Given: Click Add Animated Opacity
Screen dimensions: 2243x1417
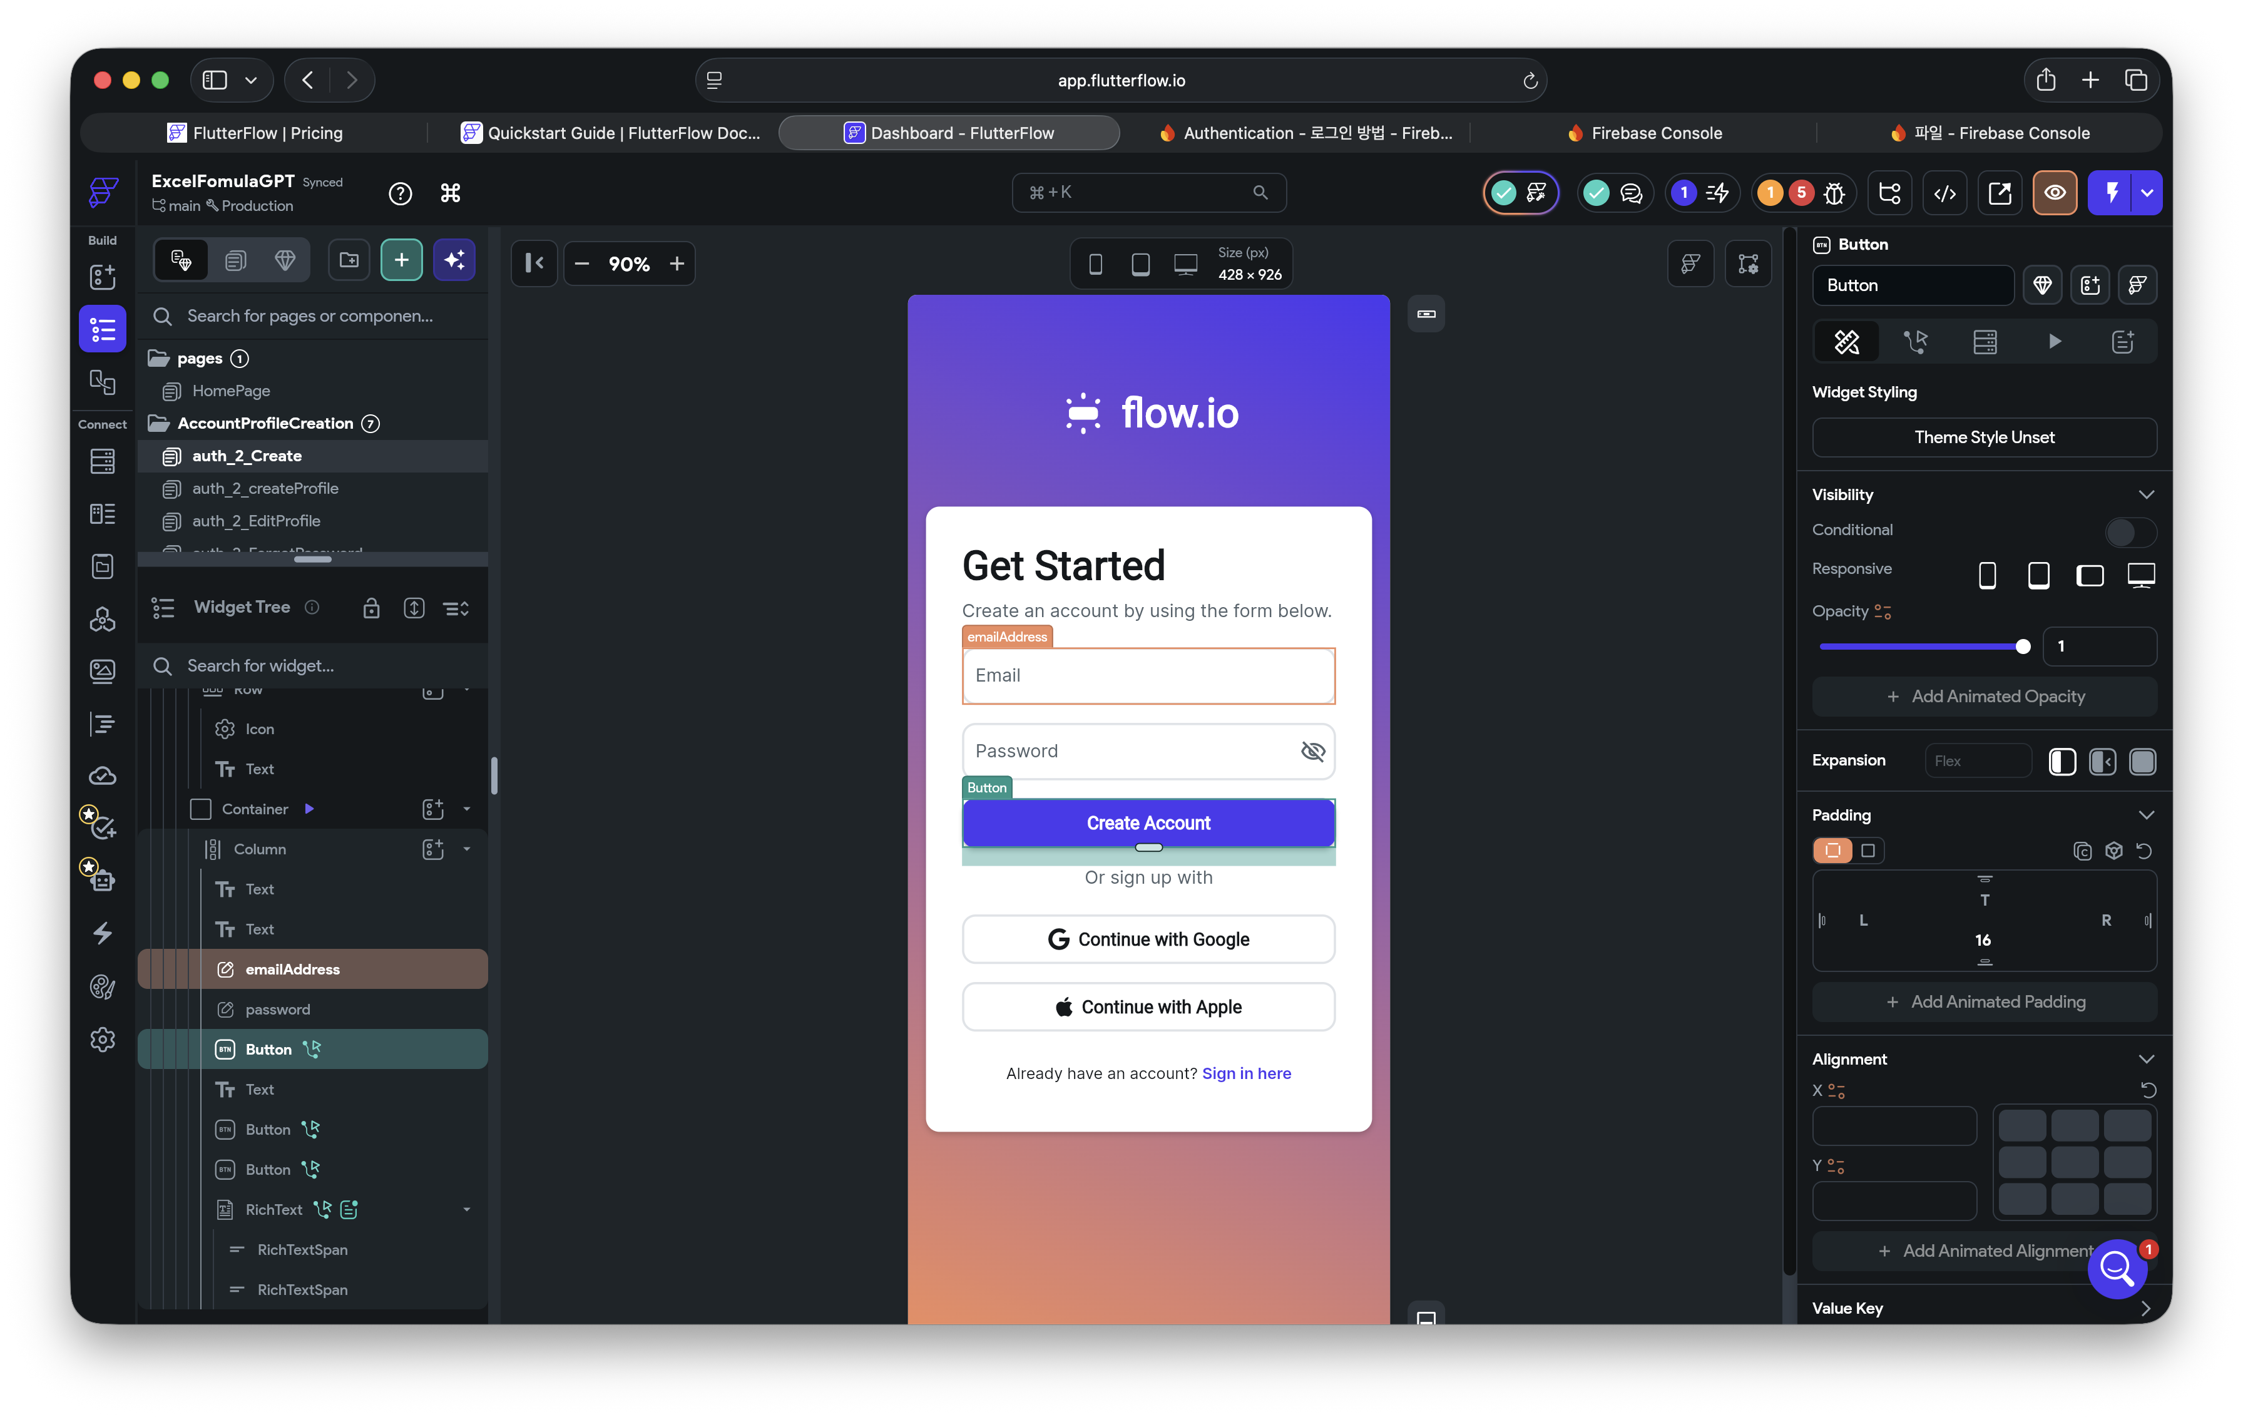Looking at the screenshot, I should [1984, 696].
